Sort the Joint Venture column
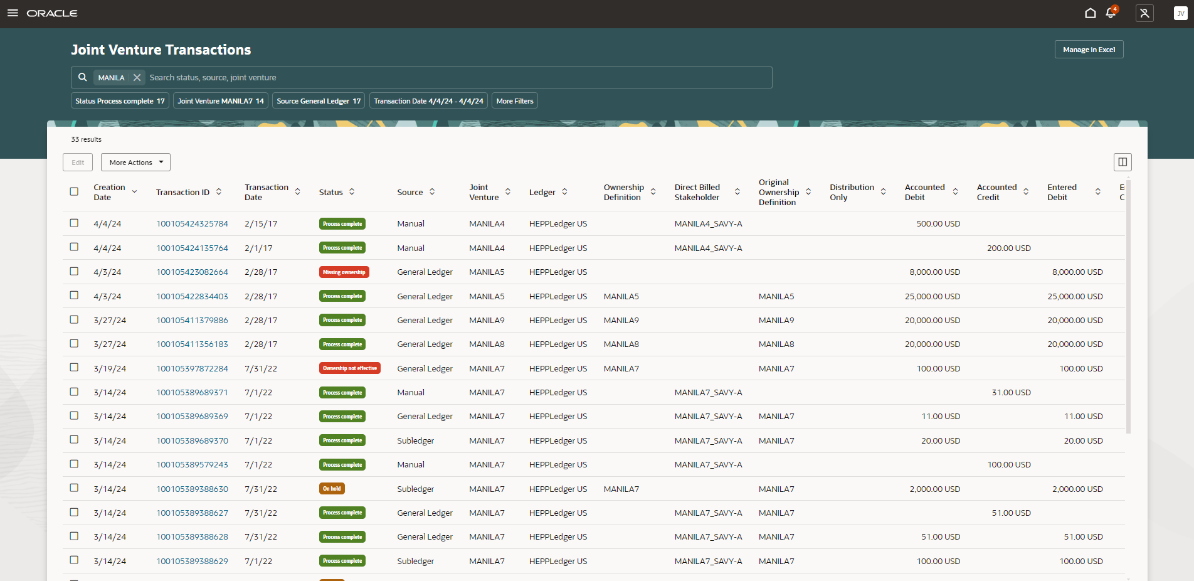The image size is (1194, 581). [508, 192]
